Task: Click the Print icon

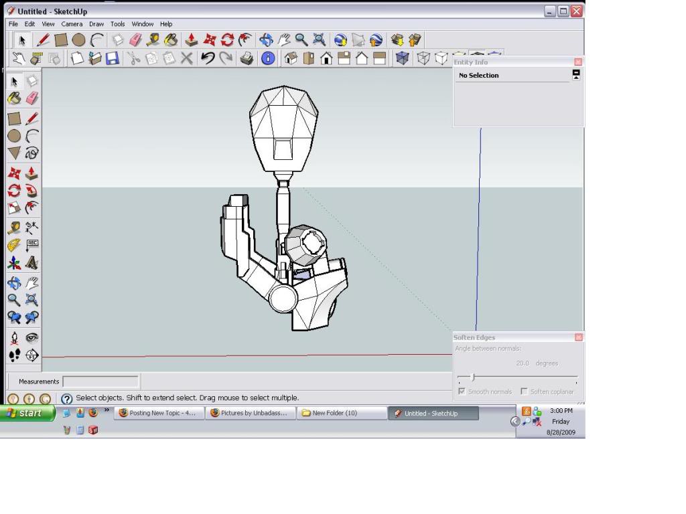Action: (x=247, y=58)
